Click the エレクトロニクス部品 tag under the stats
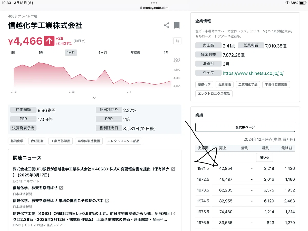 click(x=123, y=141)
